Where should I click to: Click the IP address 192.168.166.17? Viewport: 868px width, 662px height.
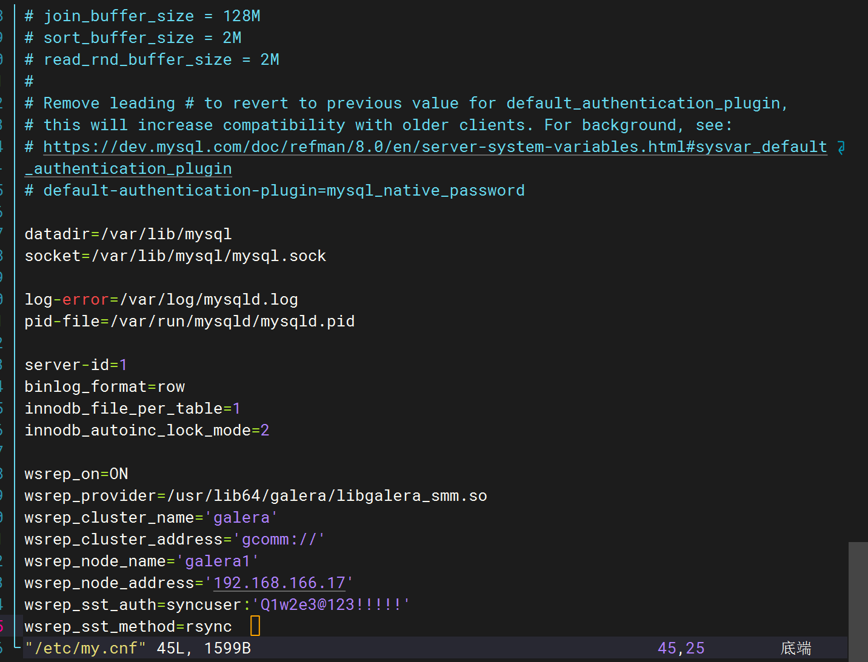pos(279,582)
